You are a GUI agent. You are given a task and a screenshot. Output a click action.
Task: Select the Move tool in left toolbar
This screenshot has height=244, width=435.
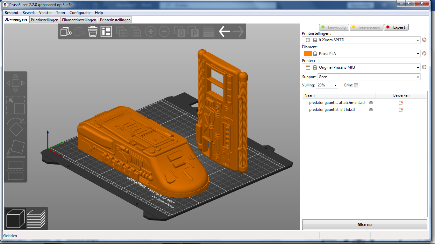[16, 83]
